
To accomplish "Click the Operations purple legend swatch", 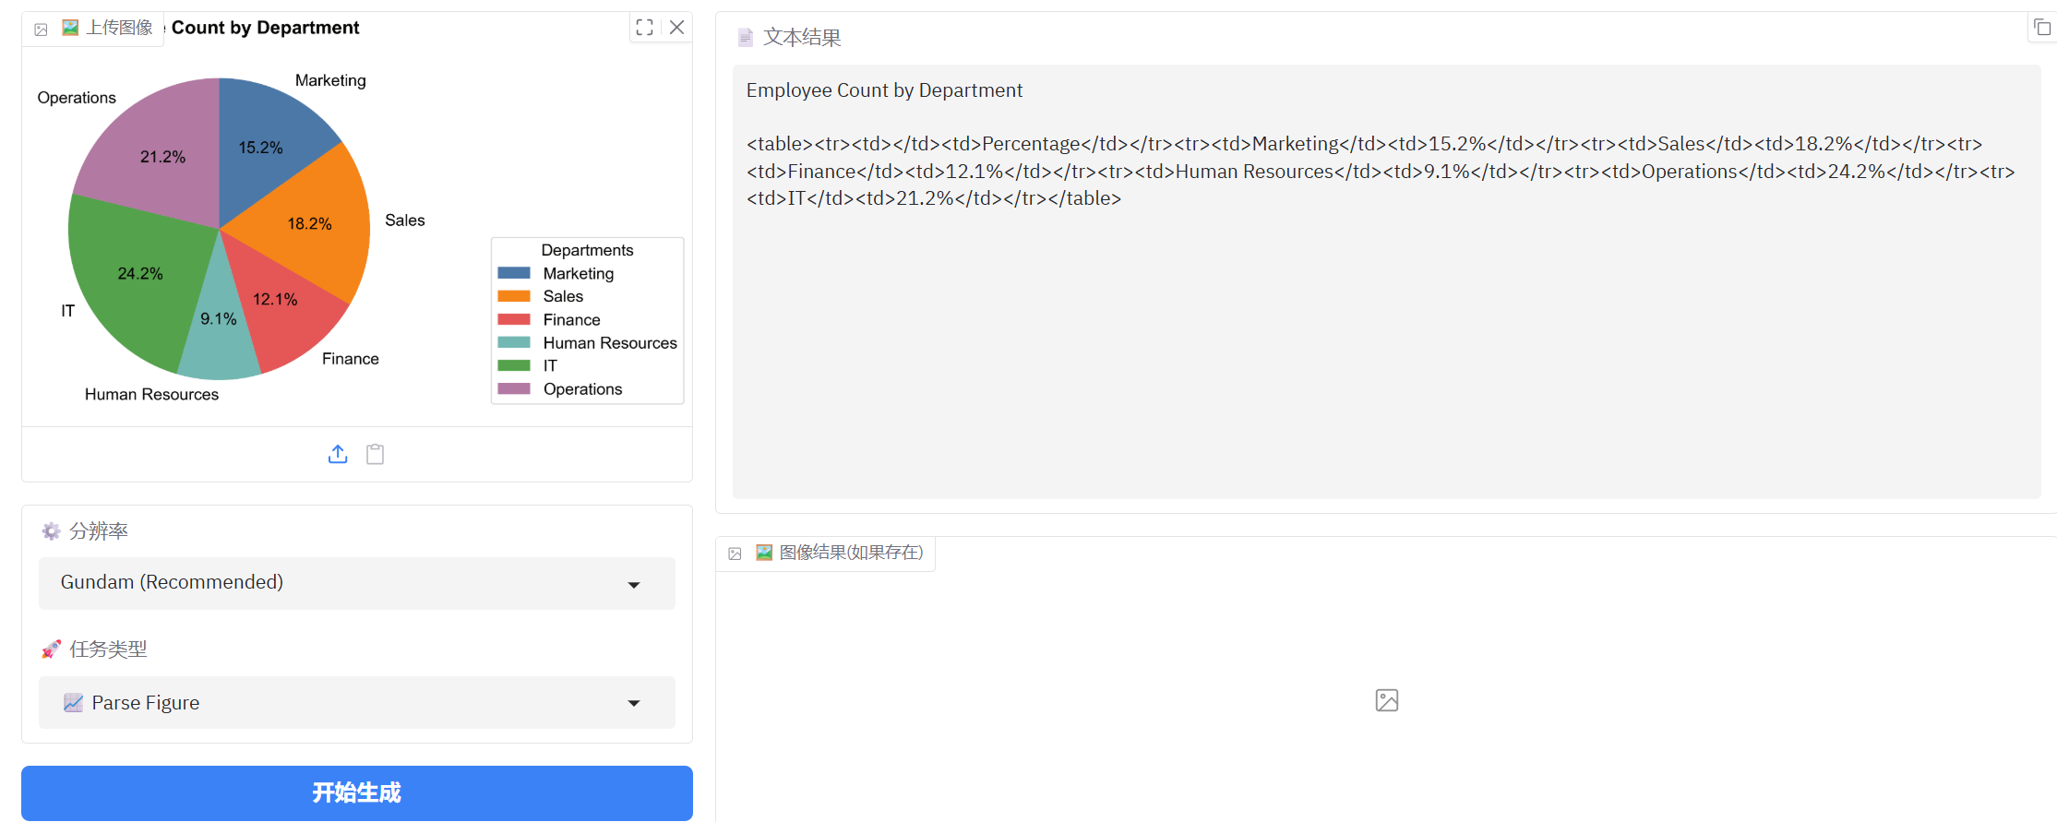I will click(x=514, y=388).
